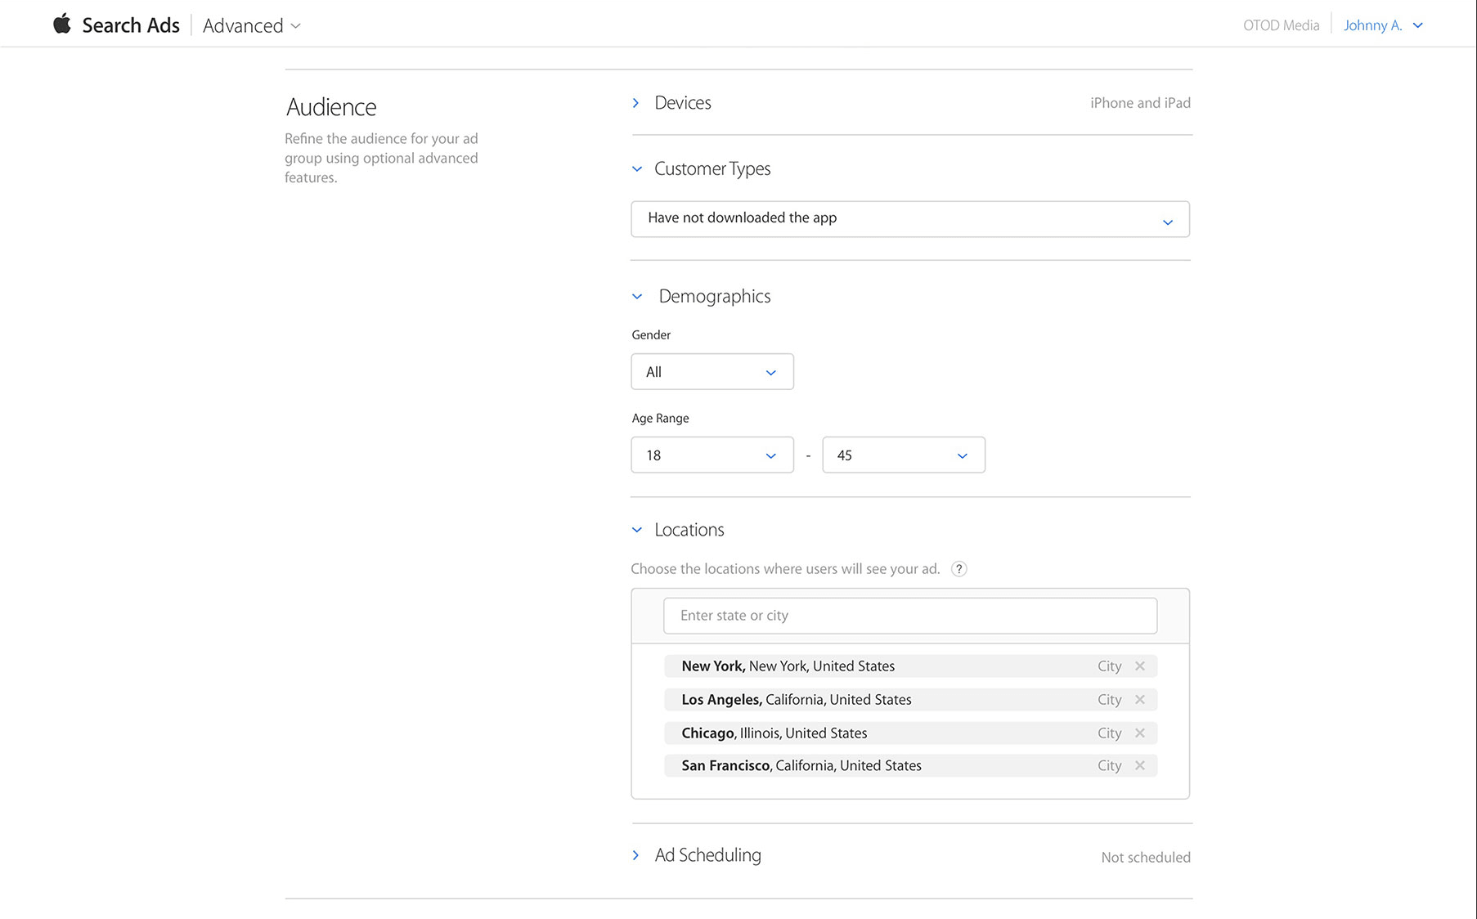The image size is (1477, 919).
Task: Open the Advanced mode dropdown
Action: coord(252,25)
